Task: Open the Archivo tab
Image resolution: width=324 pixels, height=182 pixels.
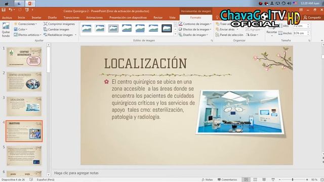Action: [7, 18]
